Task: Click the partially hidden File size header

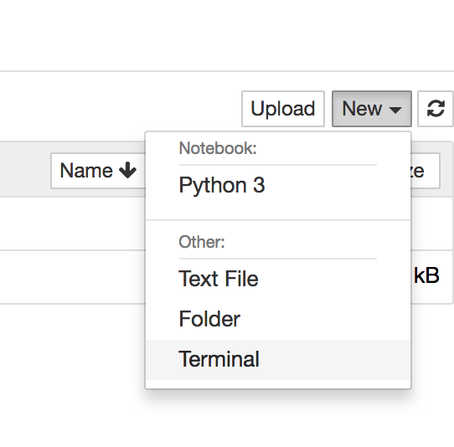Action: tap(425, 171)
